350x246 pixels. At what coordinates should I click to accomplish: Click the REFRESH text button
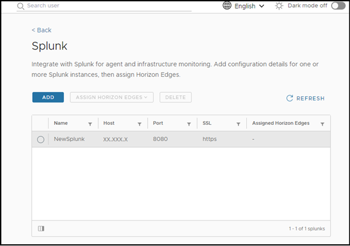click(x=311, y=98)
